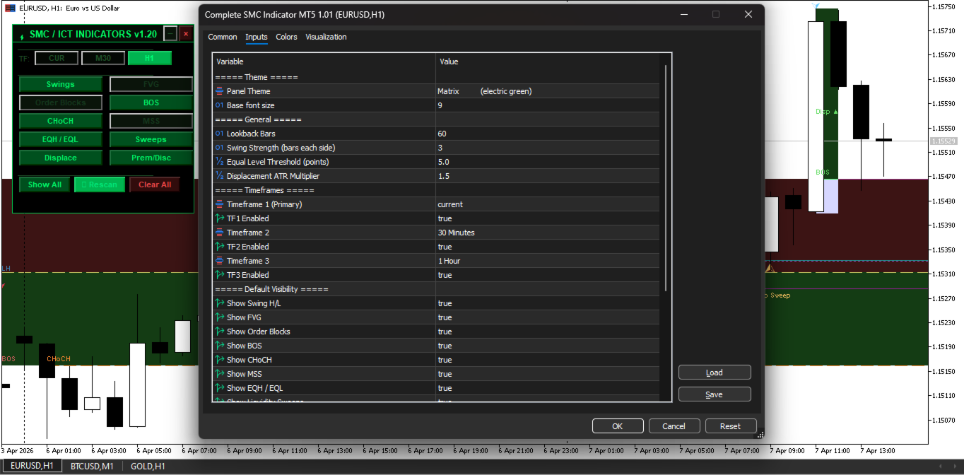Toggle Displace in SMC panel
This screenshot has width=964, height=475.
pos(61,158)
